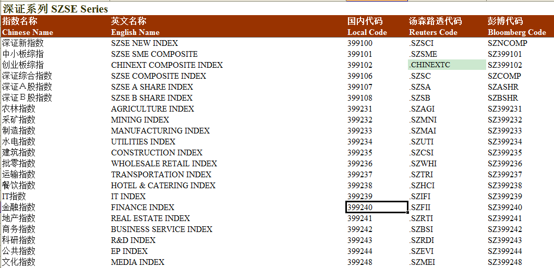This screenshot has width=554, height=268.
Task: Select Reuters code .SZHCI
Action: click(x=421, y=186)
